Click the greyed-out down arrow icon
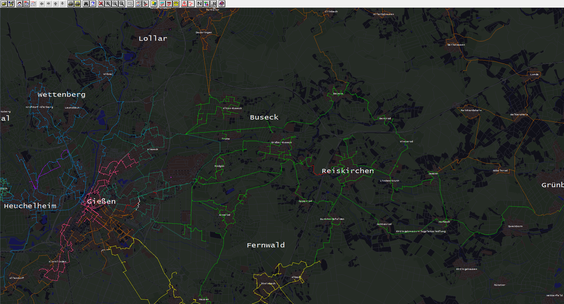The height and width of the screenshot is (304, 564). pyautogui.click(x=63, y=4)
